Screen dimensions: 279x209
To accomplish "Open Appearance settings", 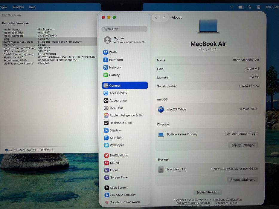I will (x=125, y=100).
